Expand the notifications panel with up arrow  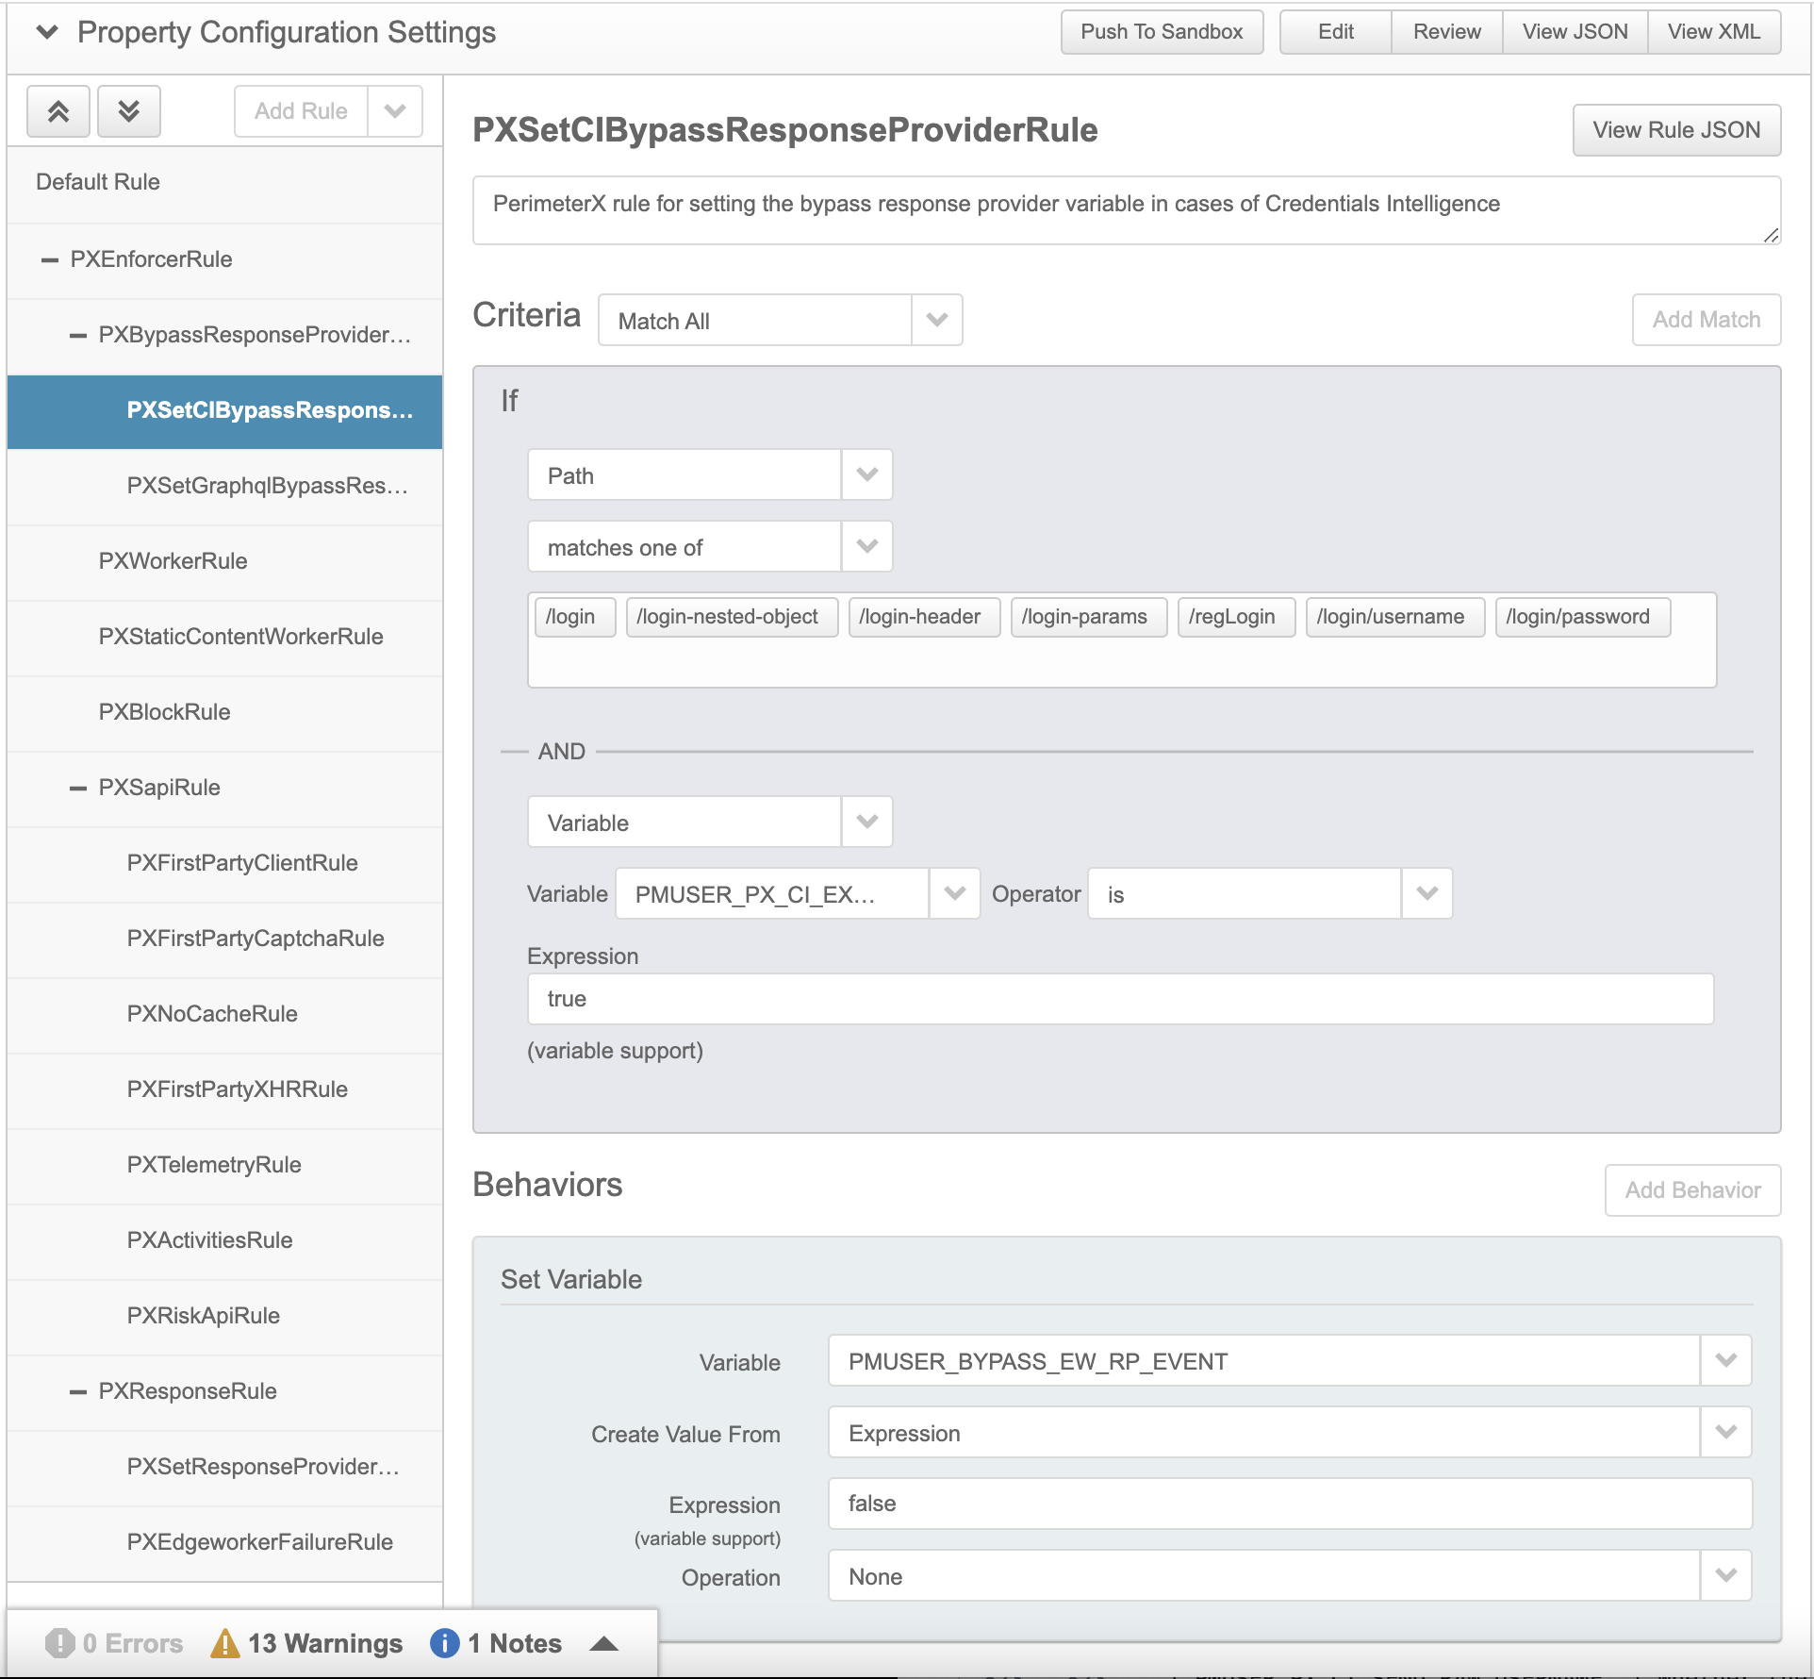(x=603, y=1644)
